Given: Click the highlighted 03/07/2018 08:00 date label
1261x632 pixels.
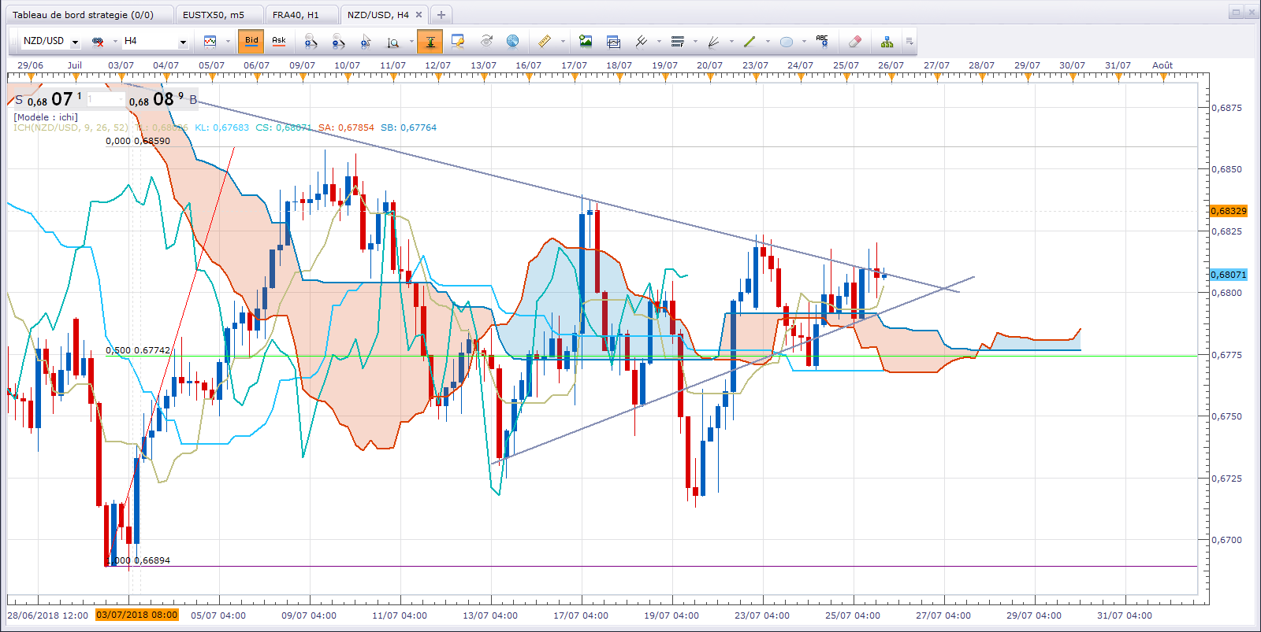Looking at the screenshot, I should (x=137, y=615).
